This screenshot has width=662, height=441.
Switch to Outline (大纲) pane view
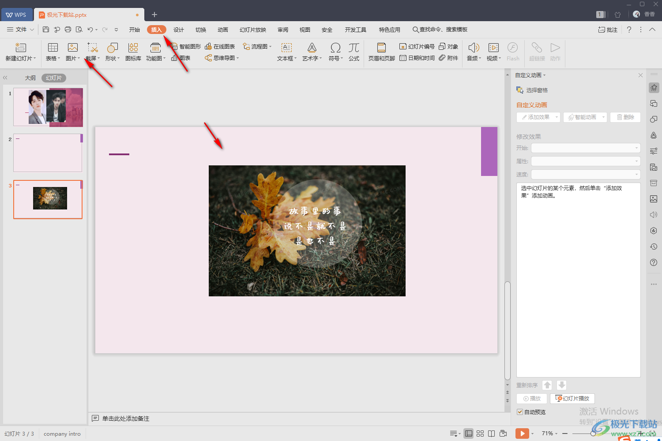(30, 78)
